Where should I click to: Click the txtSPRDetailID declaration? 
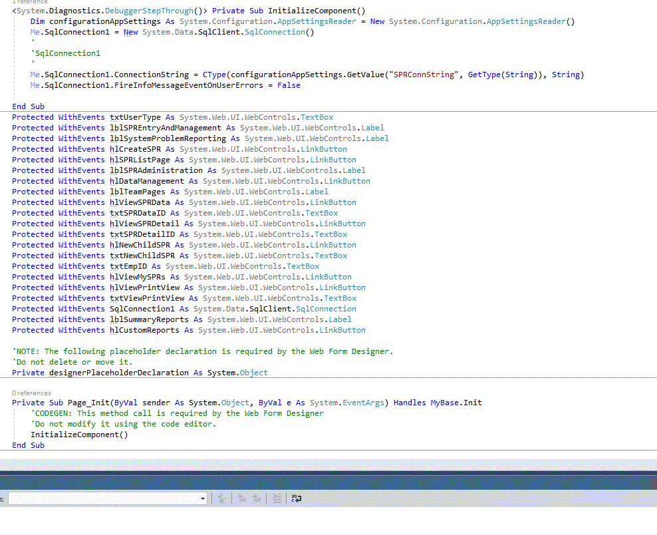click(x=142, y=234)
